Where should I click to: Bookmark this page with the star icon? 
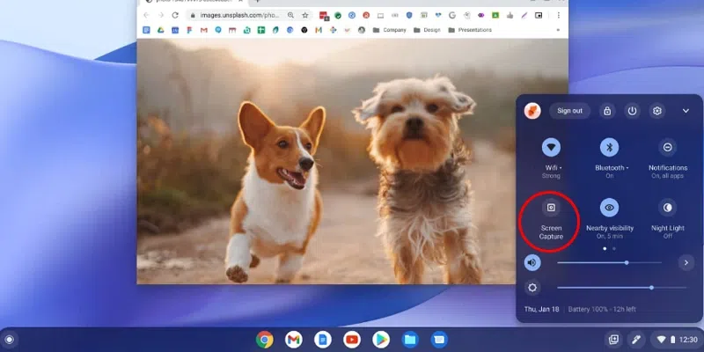click(305, 15)
